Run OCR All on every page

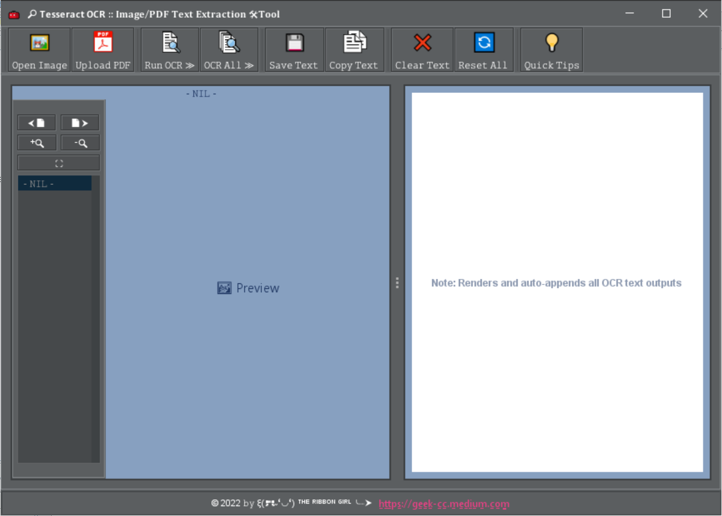click(229, 50)
